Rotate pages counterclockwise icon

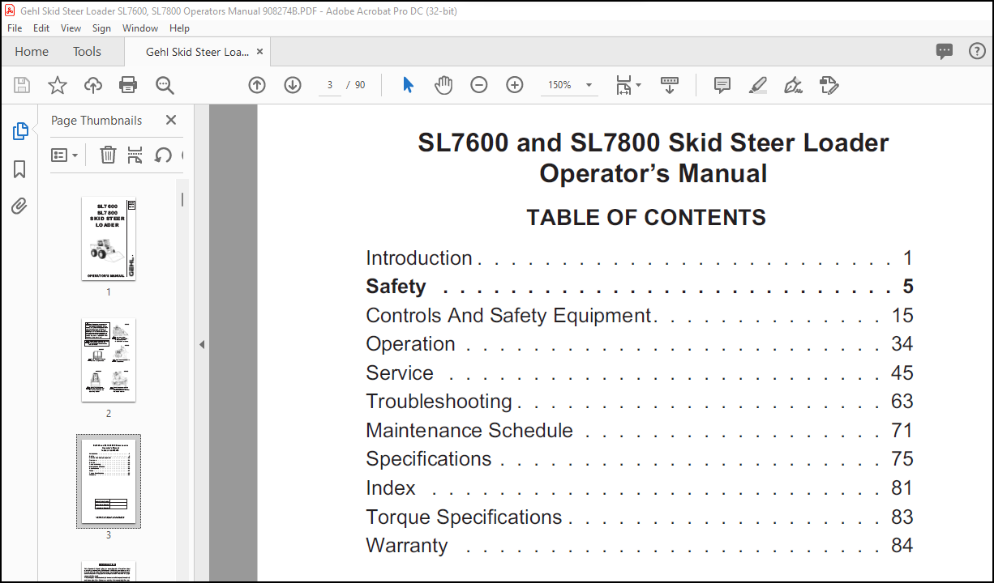click(163, 155)
